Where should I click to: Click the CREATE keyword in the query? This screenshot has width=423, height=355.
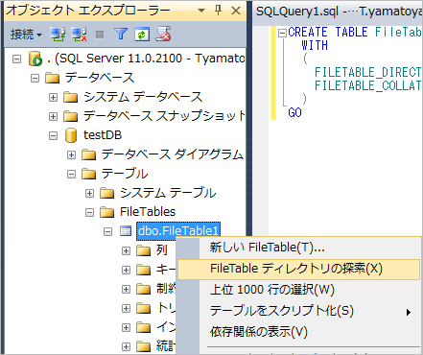(307, 33)
